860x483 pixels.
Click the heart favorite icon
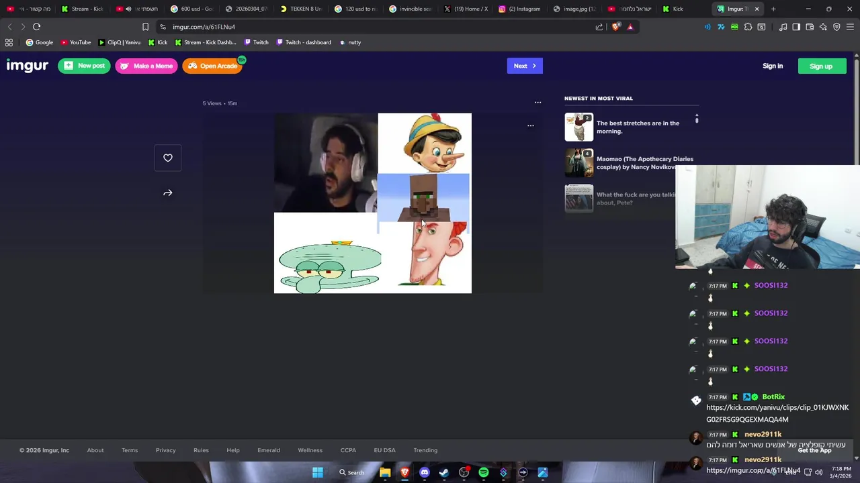tap(168, 158)
